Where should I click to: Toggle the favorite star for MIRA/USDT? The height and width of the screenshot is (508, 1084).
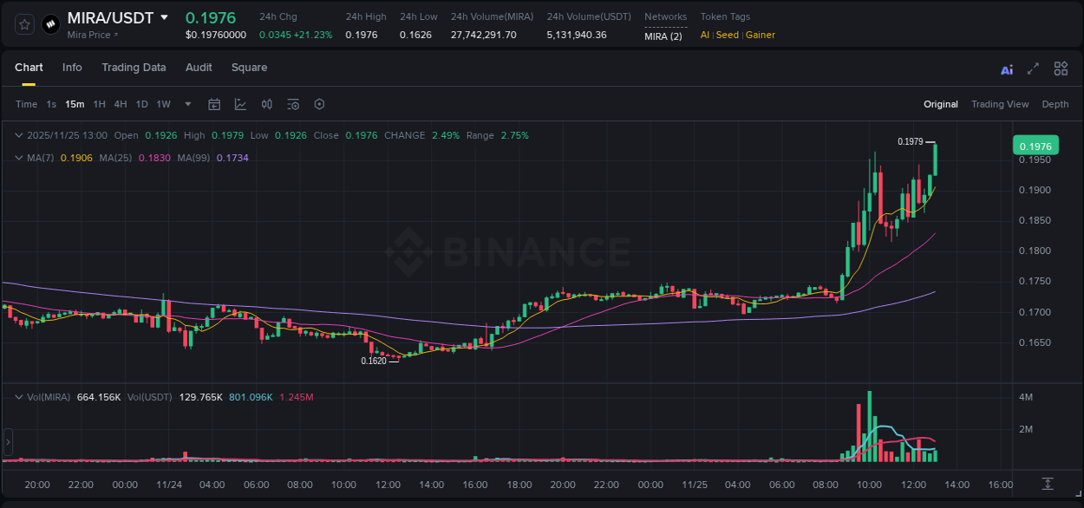[x=23, y=23]
